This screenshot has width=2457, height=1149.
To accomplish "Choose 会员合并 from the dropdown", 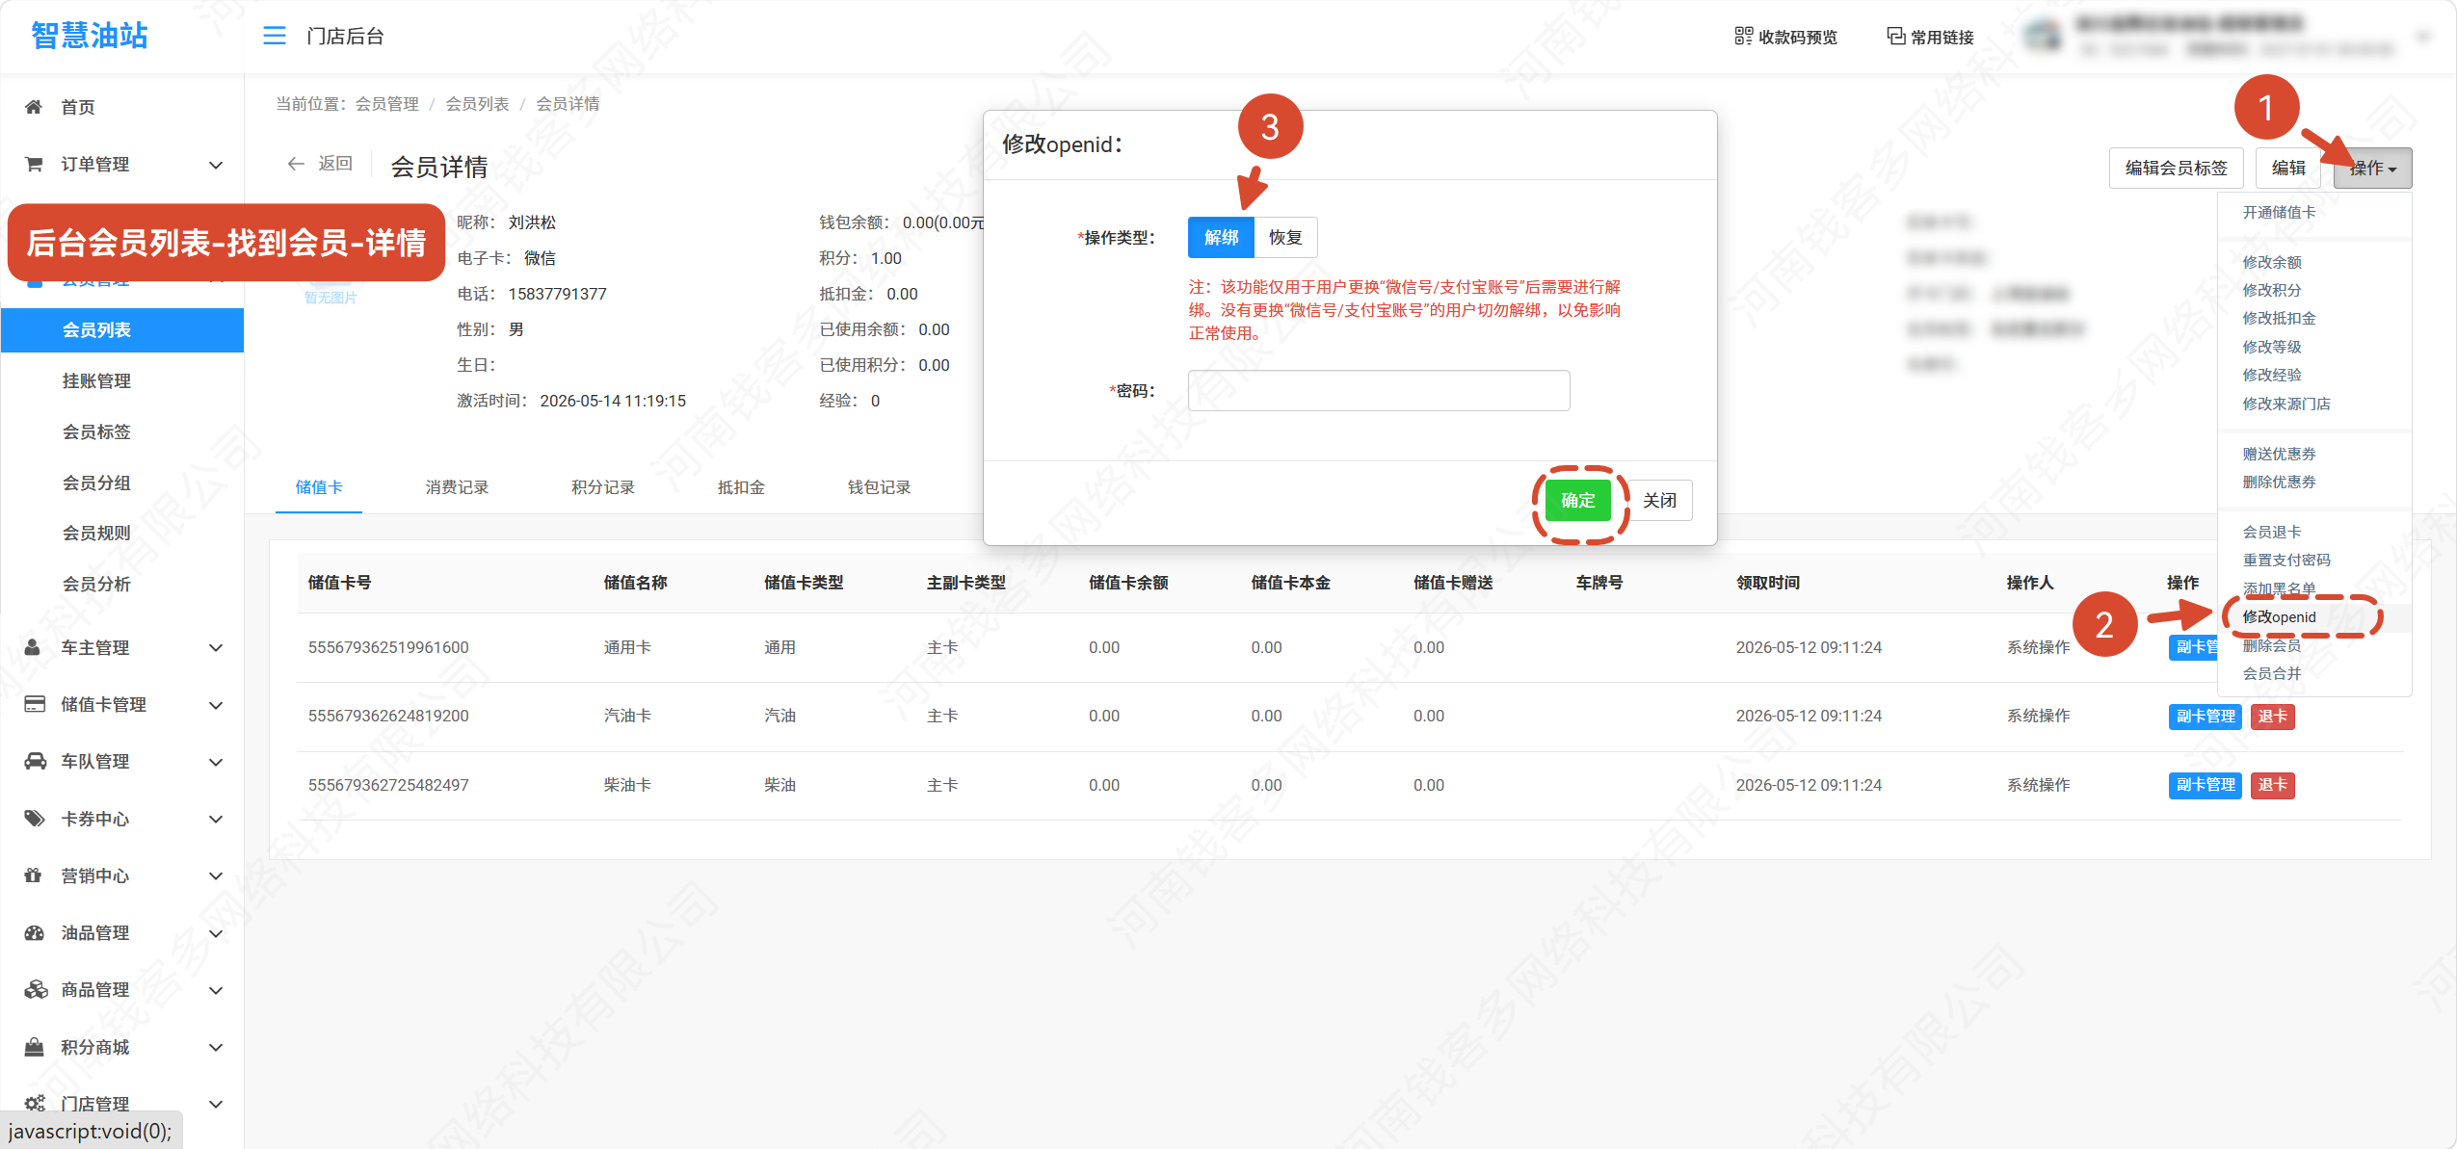I will pos(2272,673).
